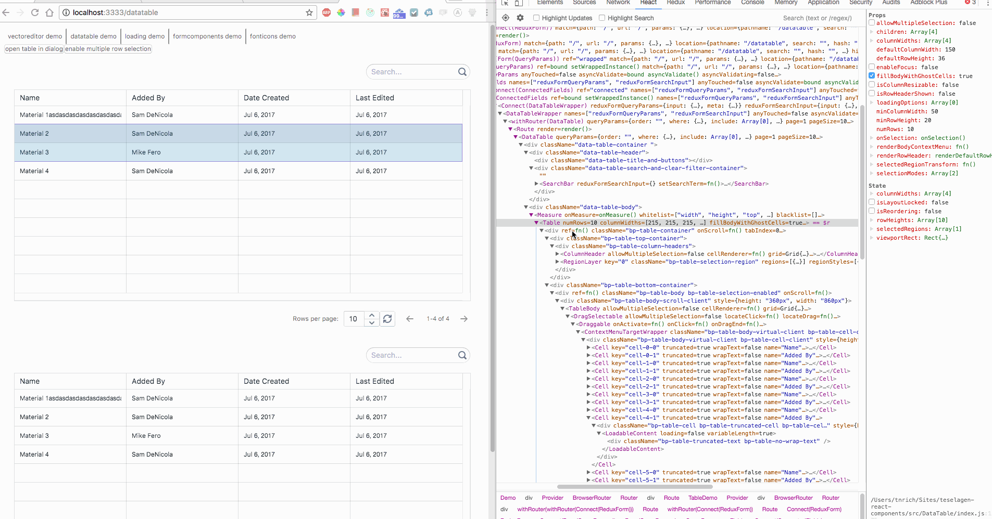Click enable multiple row selection
Screen dimensions: 992x519
pyautogui.click(x=108, y=48)
